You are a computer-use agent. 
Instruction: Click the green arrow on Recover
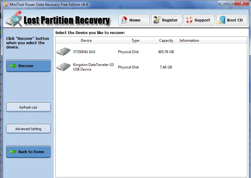(13, 66)
